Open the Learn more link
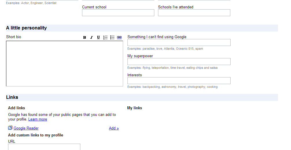The image size is (291, 150). coord(38,119)
